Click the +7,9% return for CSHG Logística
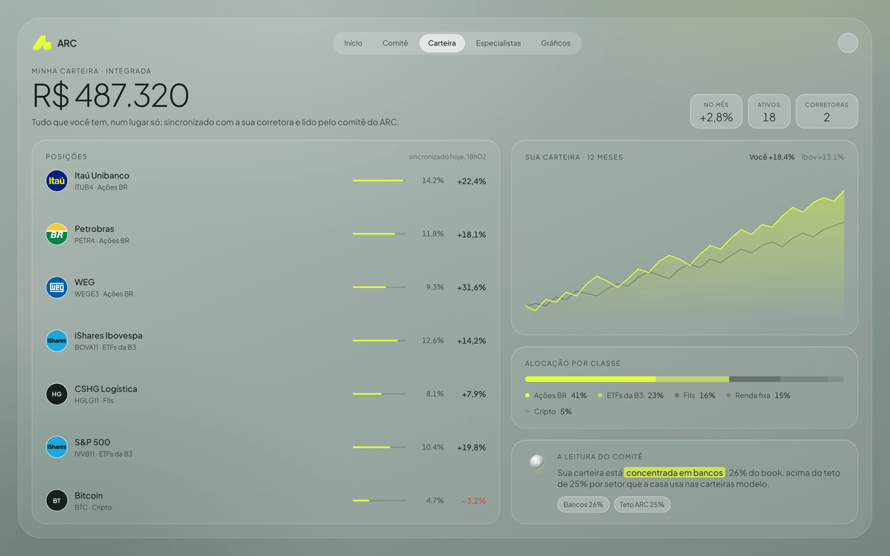Screen dimensions: 890x556 pos(474,394)
